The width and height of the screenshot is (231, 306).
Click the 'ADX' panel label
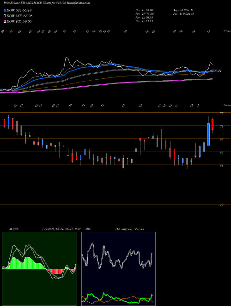pyautogui.click(x=88, y=229)
